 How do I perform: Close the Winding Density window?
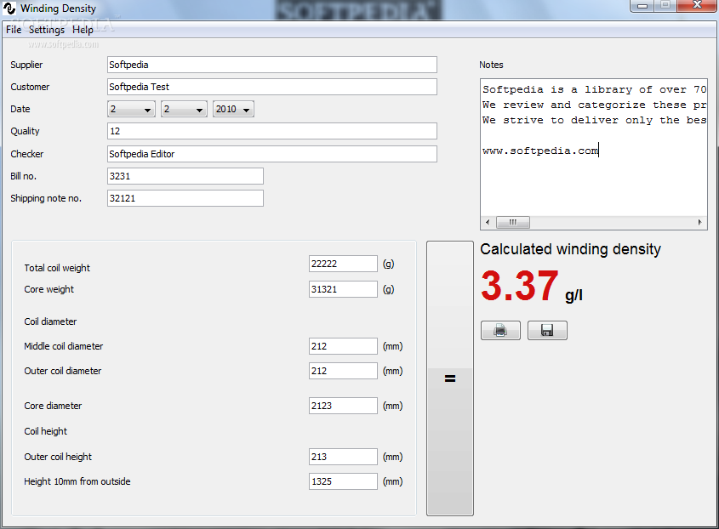697,5
